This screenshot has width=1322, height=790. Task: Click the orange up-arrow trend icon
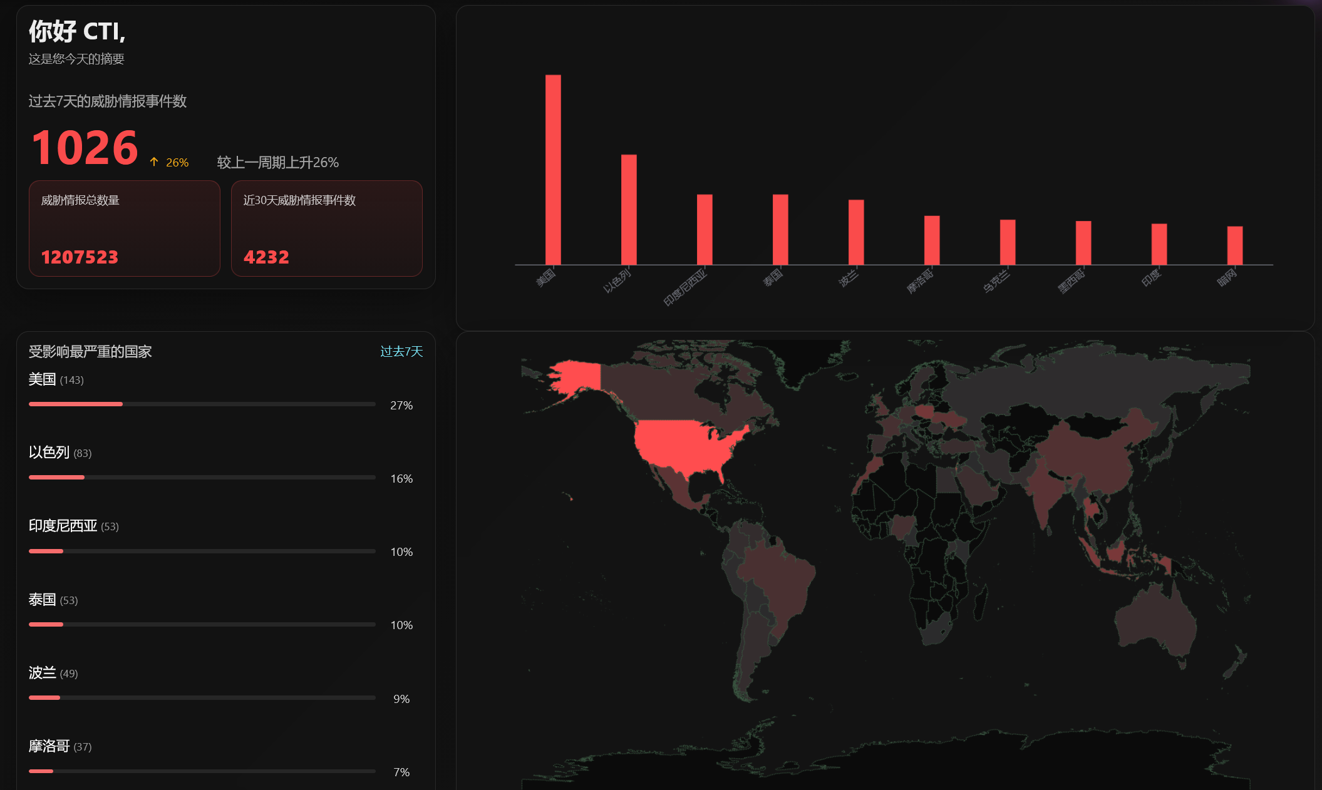coord(154,162)
